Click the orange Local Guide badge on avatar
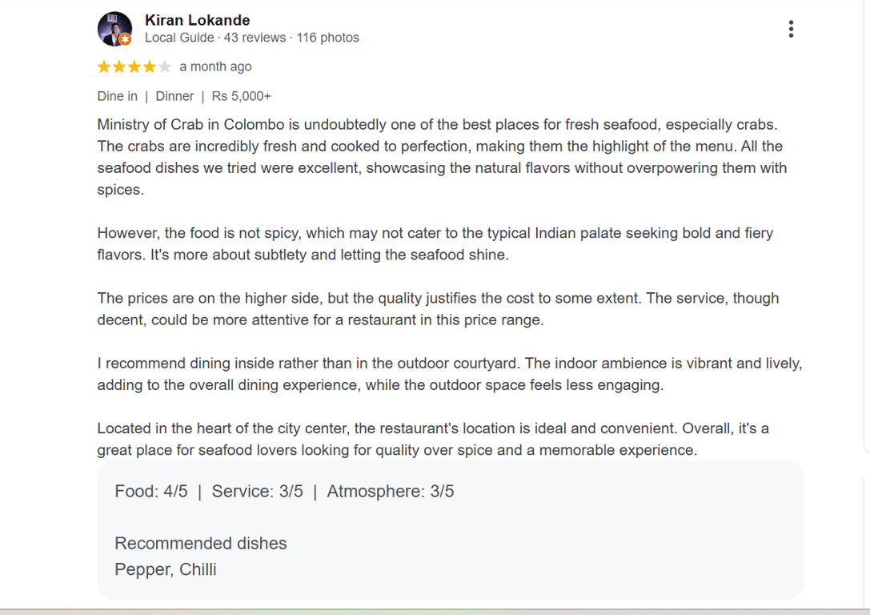870x615 pixels. [x=126, y=39]
